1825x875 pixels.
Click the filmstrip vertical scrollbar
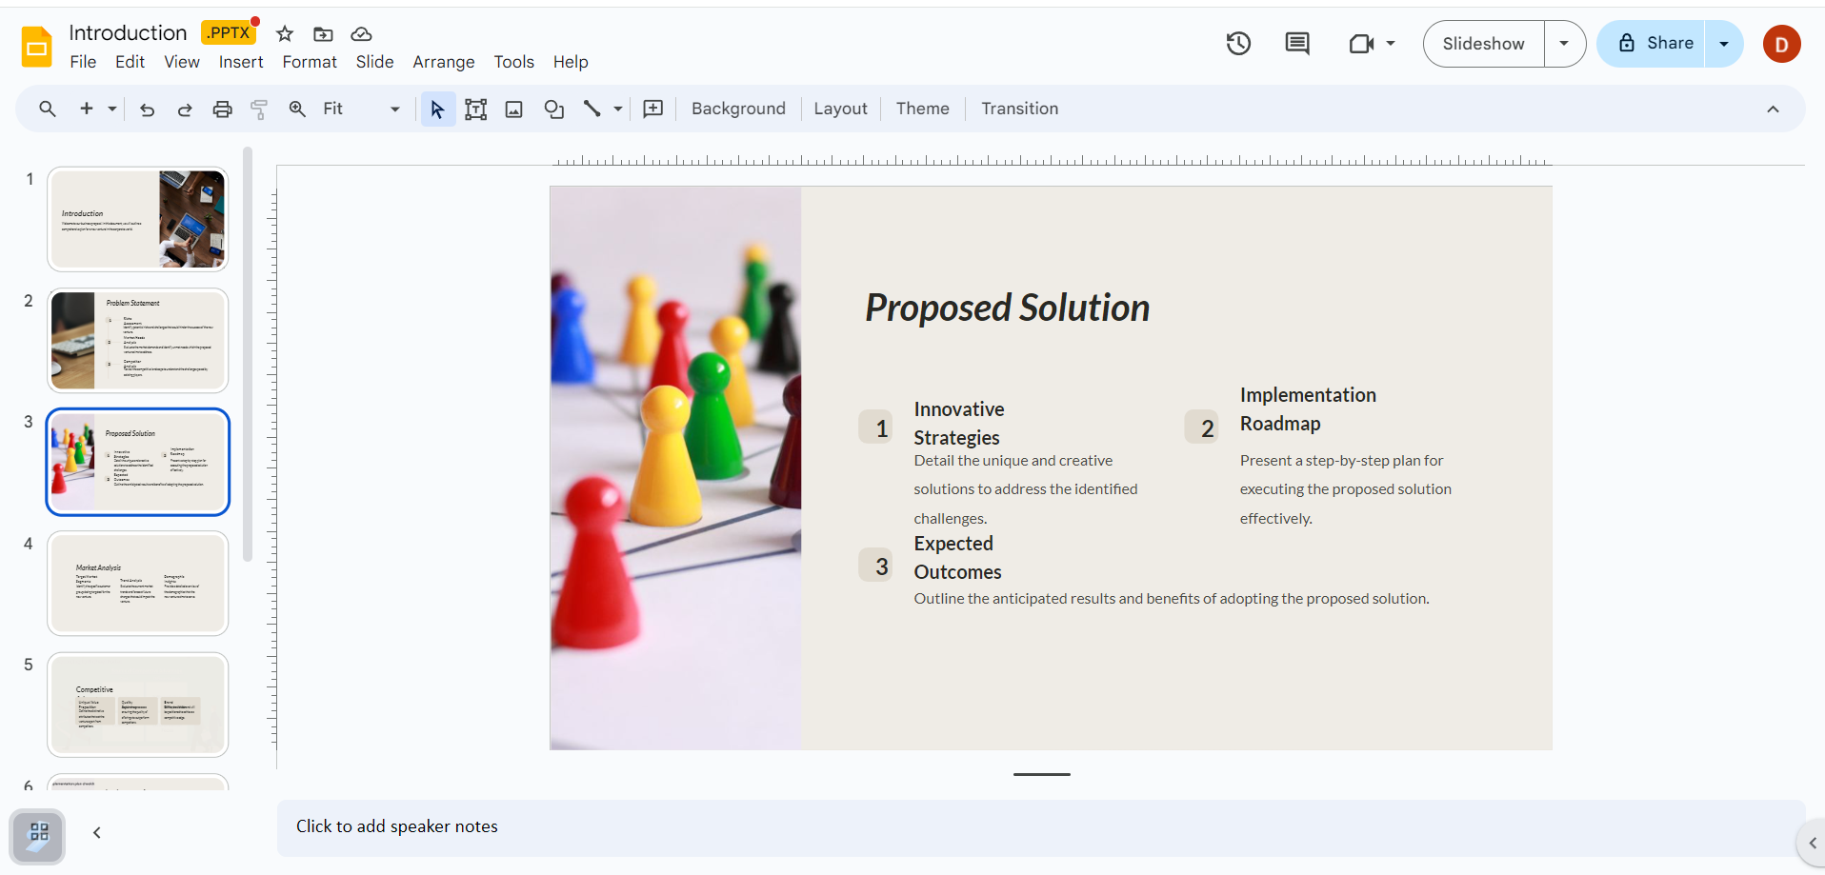coord(248,354)
